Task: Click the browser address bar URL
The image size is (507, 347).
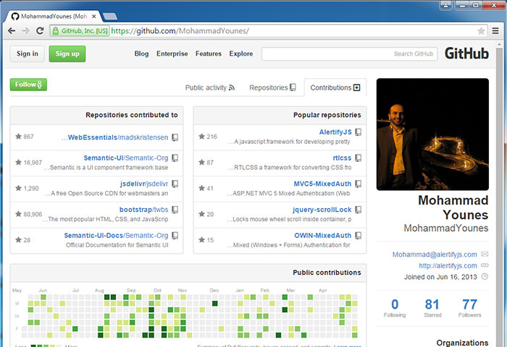Action: (180, 31)
